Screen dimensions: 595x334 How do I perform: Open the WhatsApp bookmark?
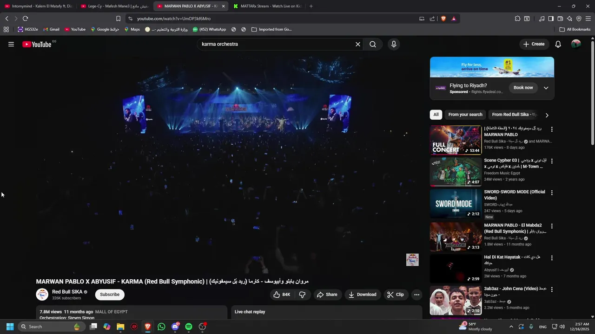[209, 29]
